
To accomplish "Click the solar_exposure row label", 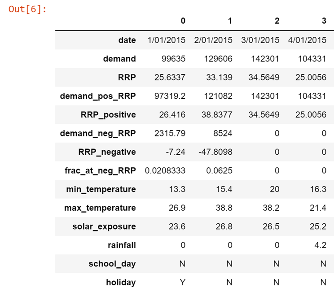I will coord(104,226).
